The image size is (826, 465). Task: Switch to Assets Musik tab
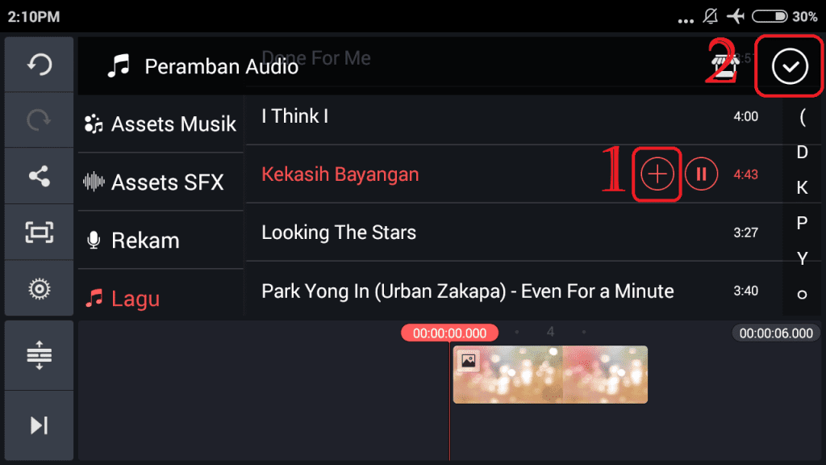[161, 124]
